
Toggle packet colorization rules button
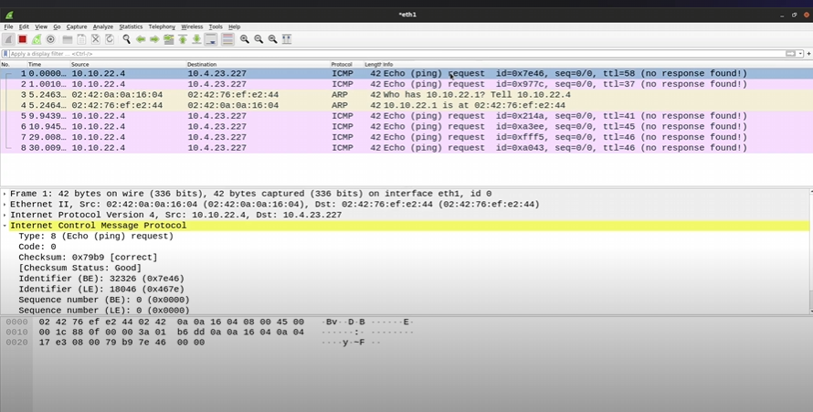click(227, 39)
